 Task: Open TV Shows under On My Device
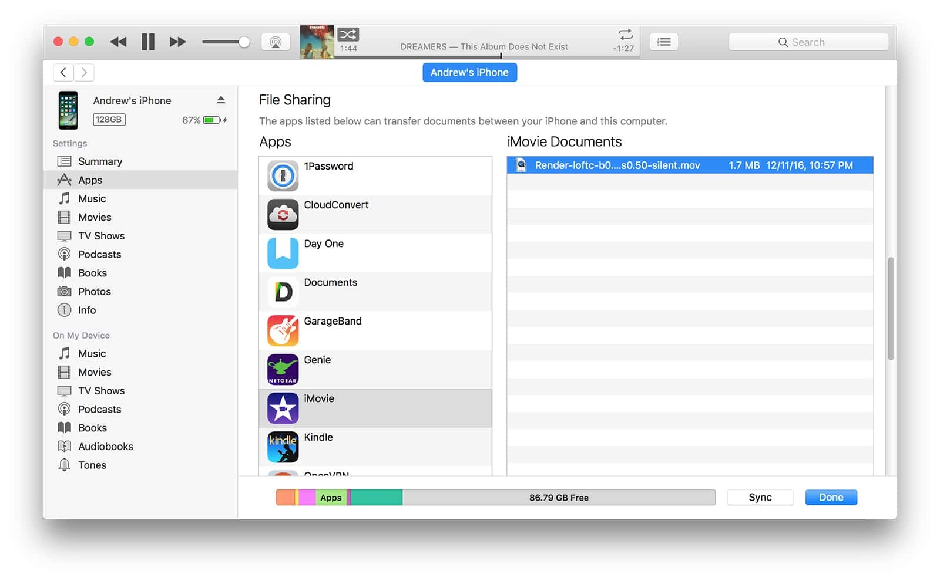point(140,391)
